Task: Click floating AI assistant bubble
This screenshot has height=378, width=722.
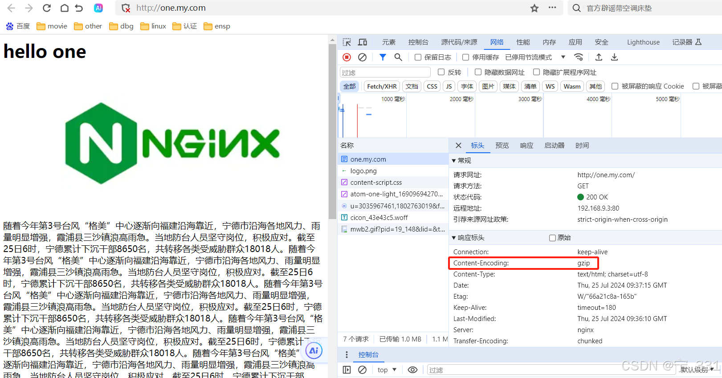Action: 314,350
